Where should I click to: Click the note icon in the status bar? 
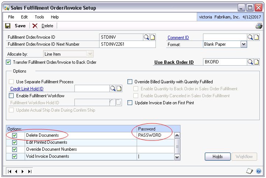pyautogui.click(x=249, y=171)
